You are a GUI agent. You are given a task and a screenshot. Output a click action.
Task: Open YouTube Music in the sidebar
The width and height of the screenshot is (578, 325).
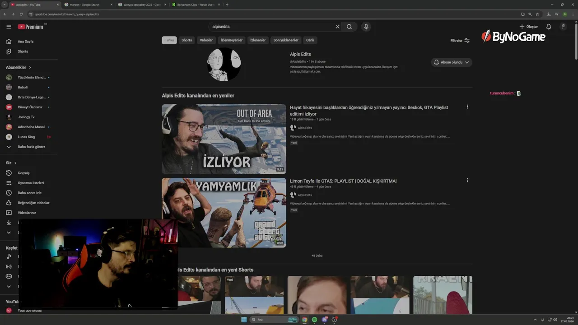coord(29,311)
